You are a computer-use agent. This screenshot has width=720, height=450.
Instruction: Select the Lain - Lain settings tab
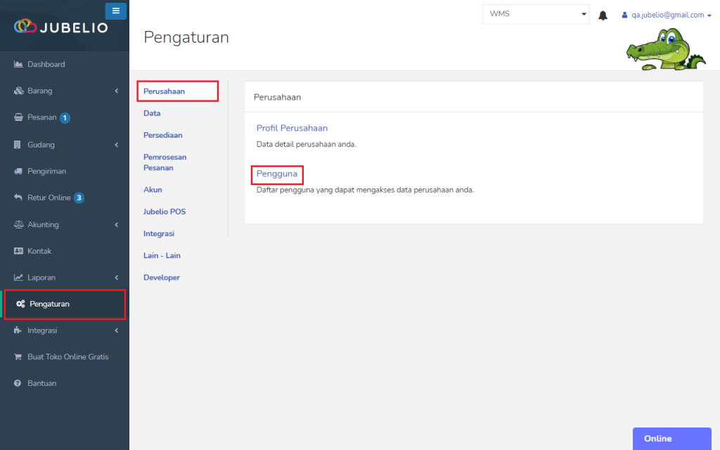[x=162, y=256]
